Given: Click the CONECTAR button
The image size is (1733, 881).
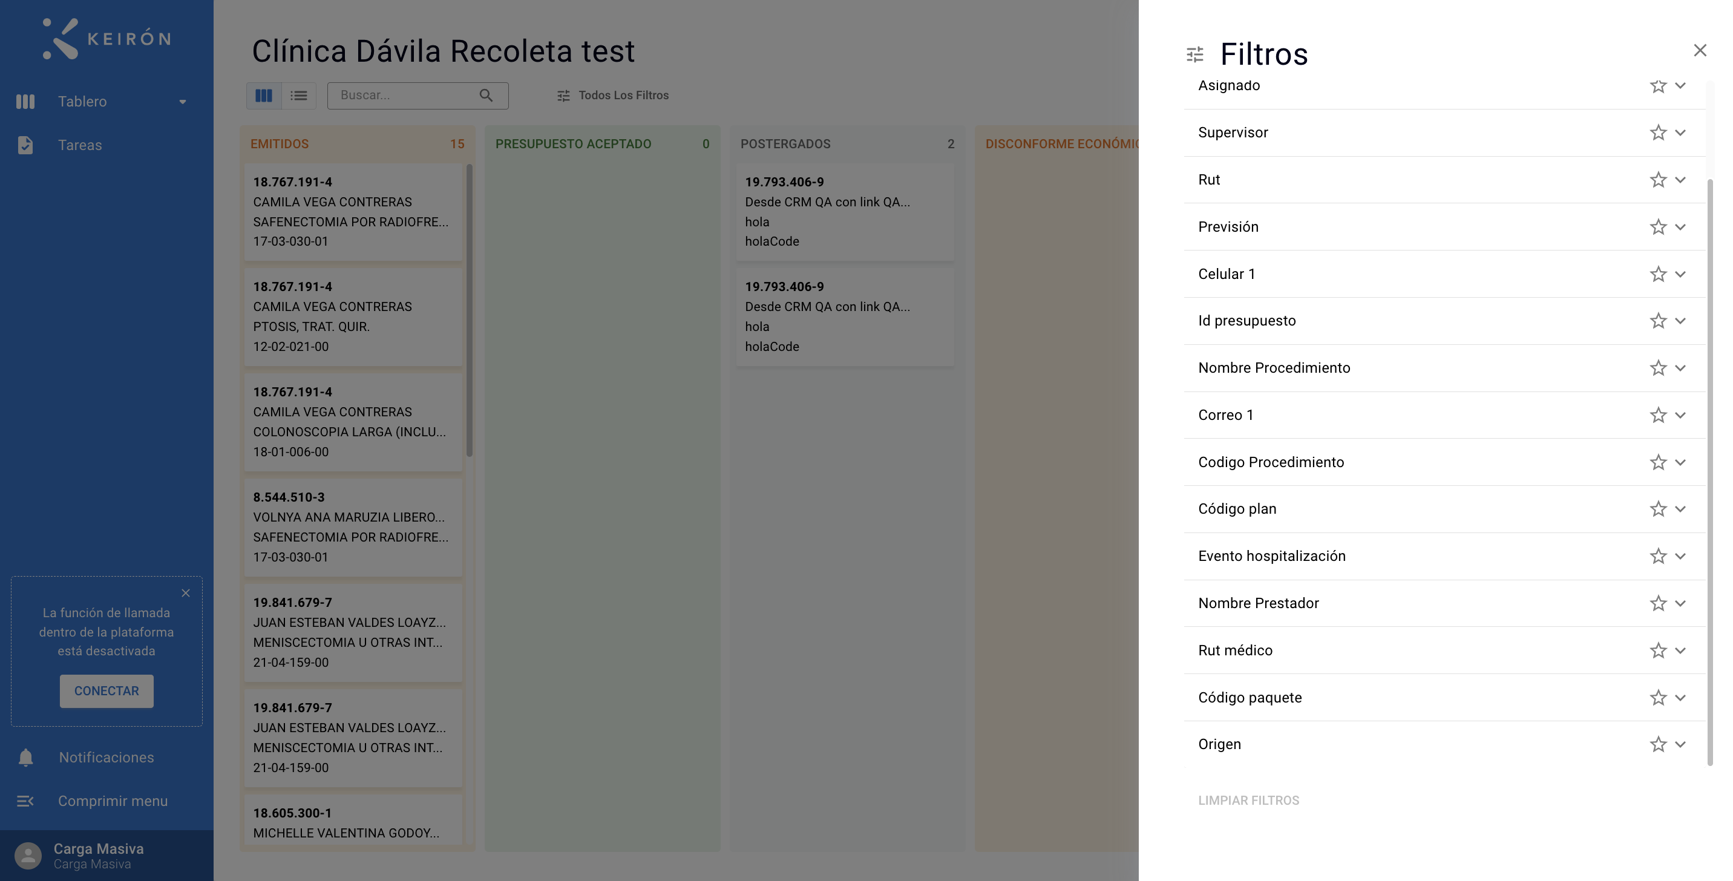Looking at the screenshot, I should 106,690.
